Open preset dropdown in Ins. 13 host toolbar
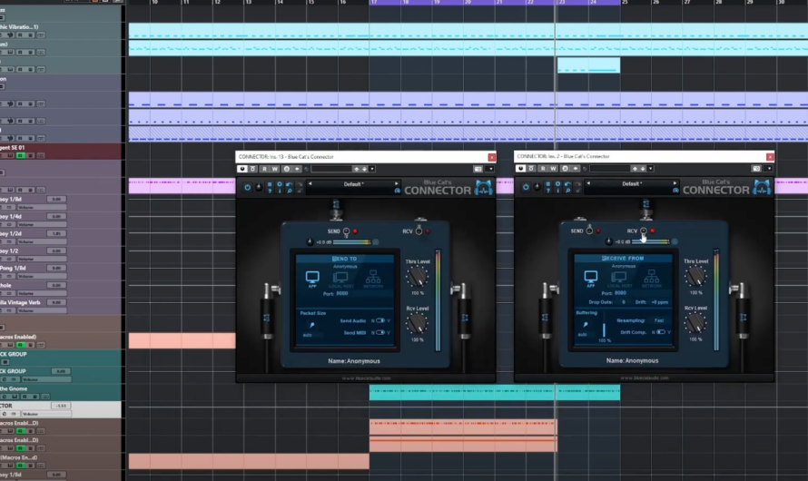The width and height of the screenshot is (808, 481). [x=372, y=169]
